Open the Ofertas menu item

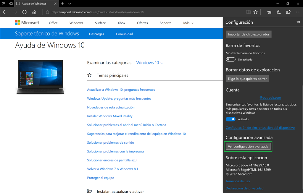(142, 23)
